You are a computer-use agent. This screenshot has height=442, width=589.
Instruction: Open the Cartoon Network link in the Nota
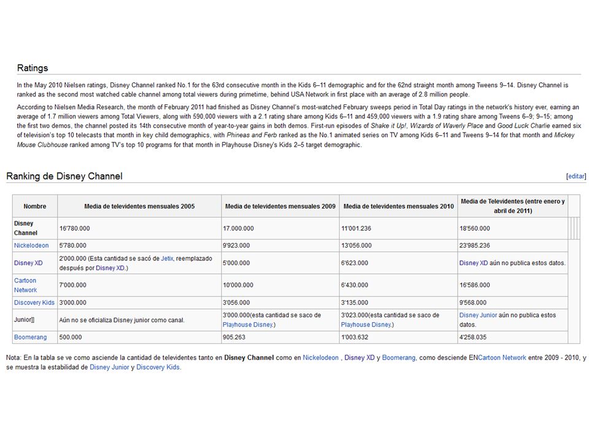[502, 358]
